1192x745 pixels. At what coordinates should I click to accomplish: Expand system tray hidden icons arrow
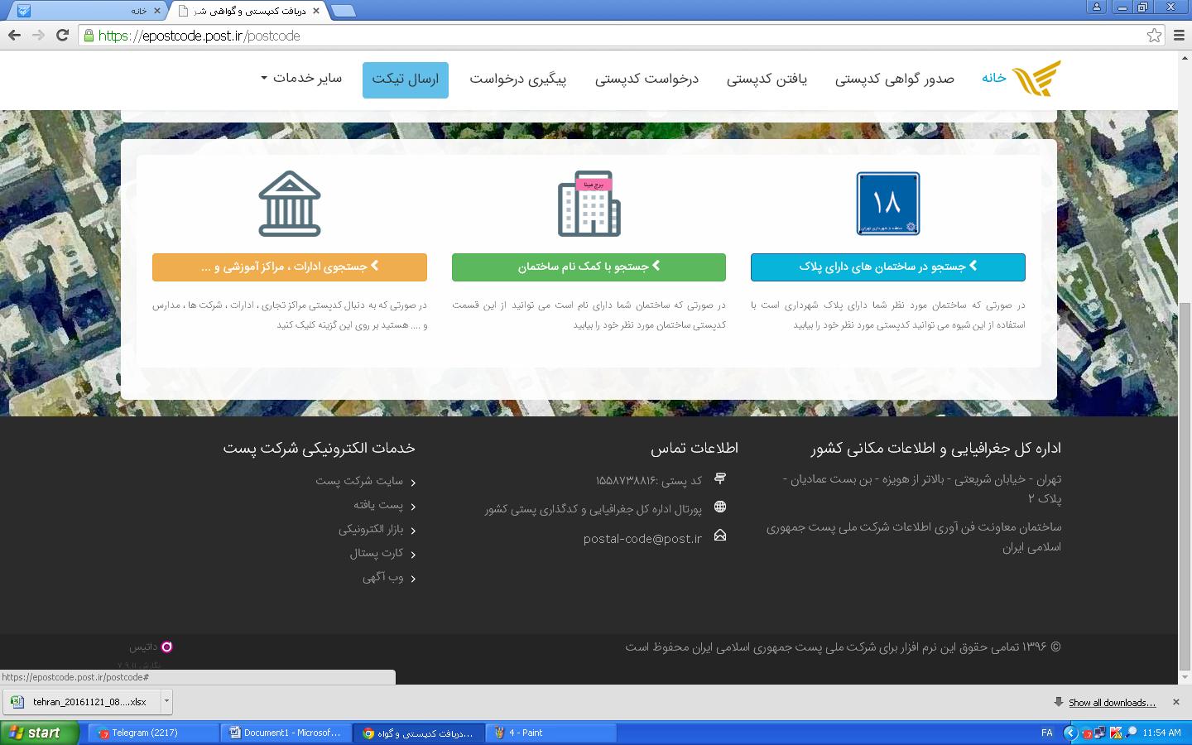[x=1069, y=733]
